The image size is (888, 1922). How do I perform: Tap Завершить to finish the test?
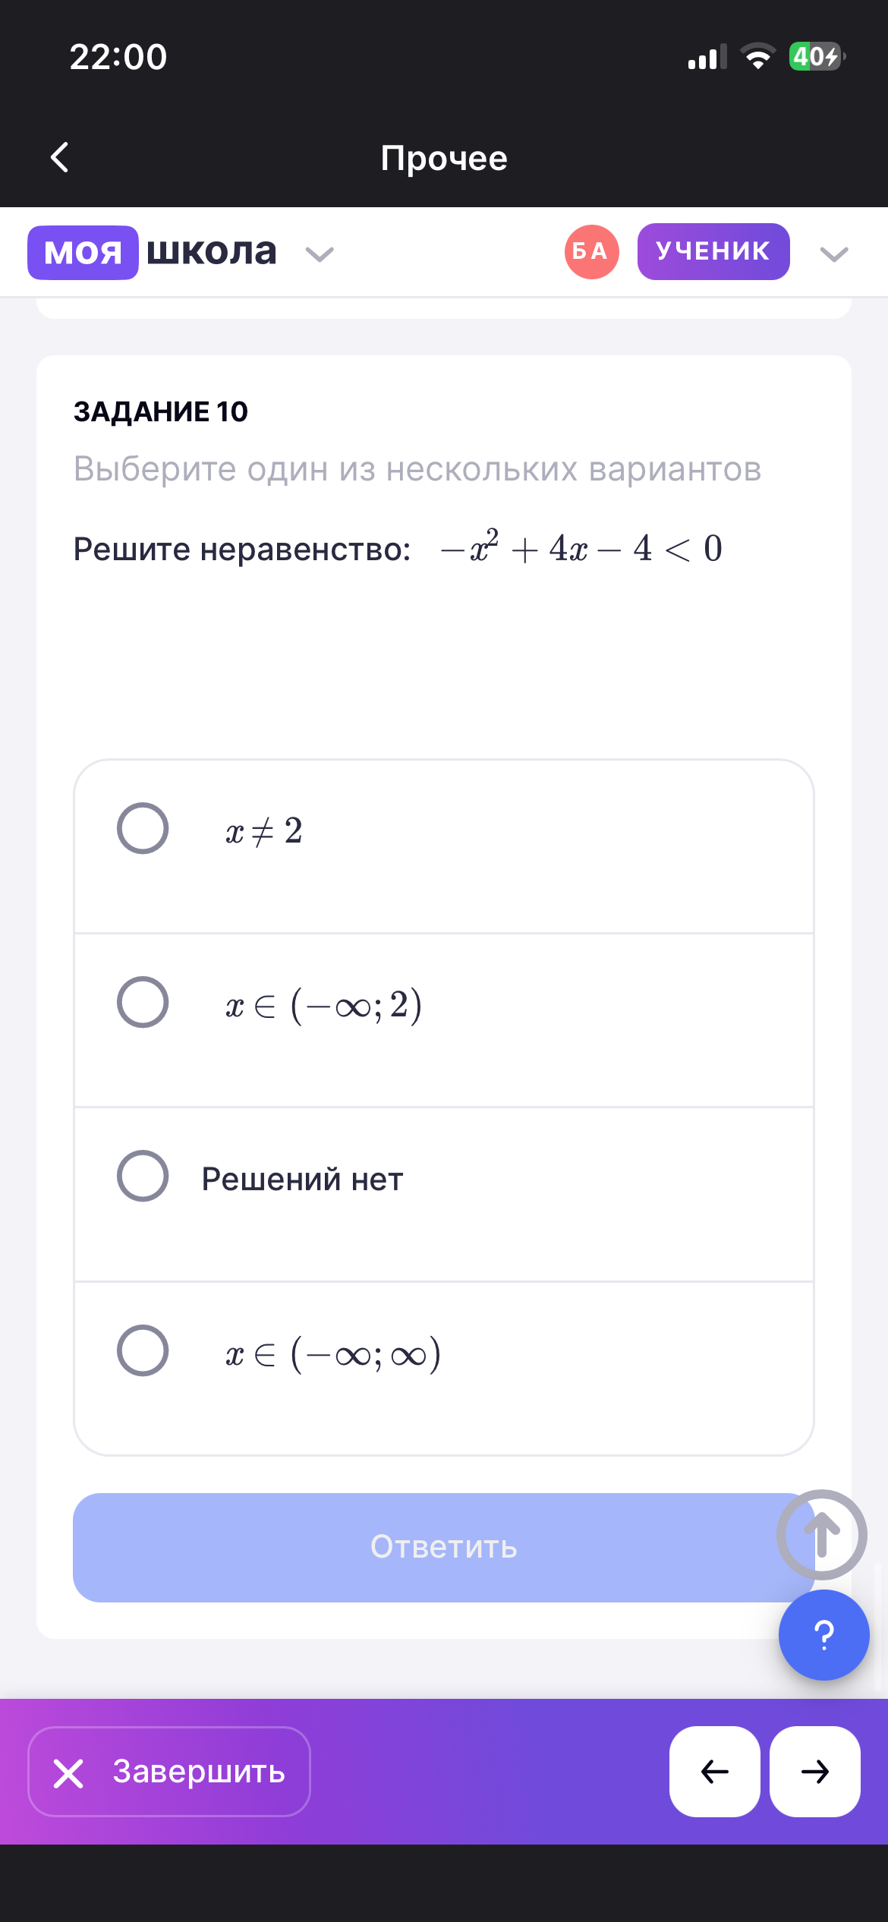tap(168, 1774)
